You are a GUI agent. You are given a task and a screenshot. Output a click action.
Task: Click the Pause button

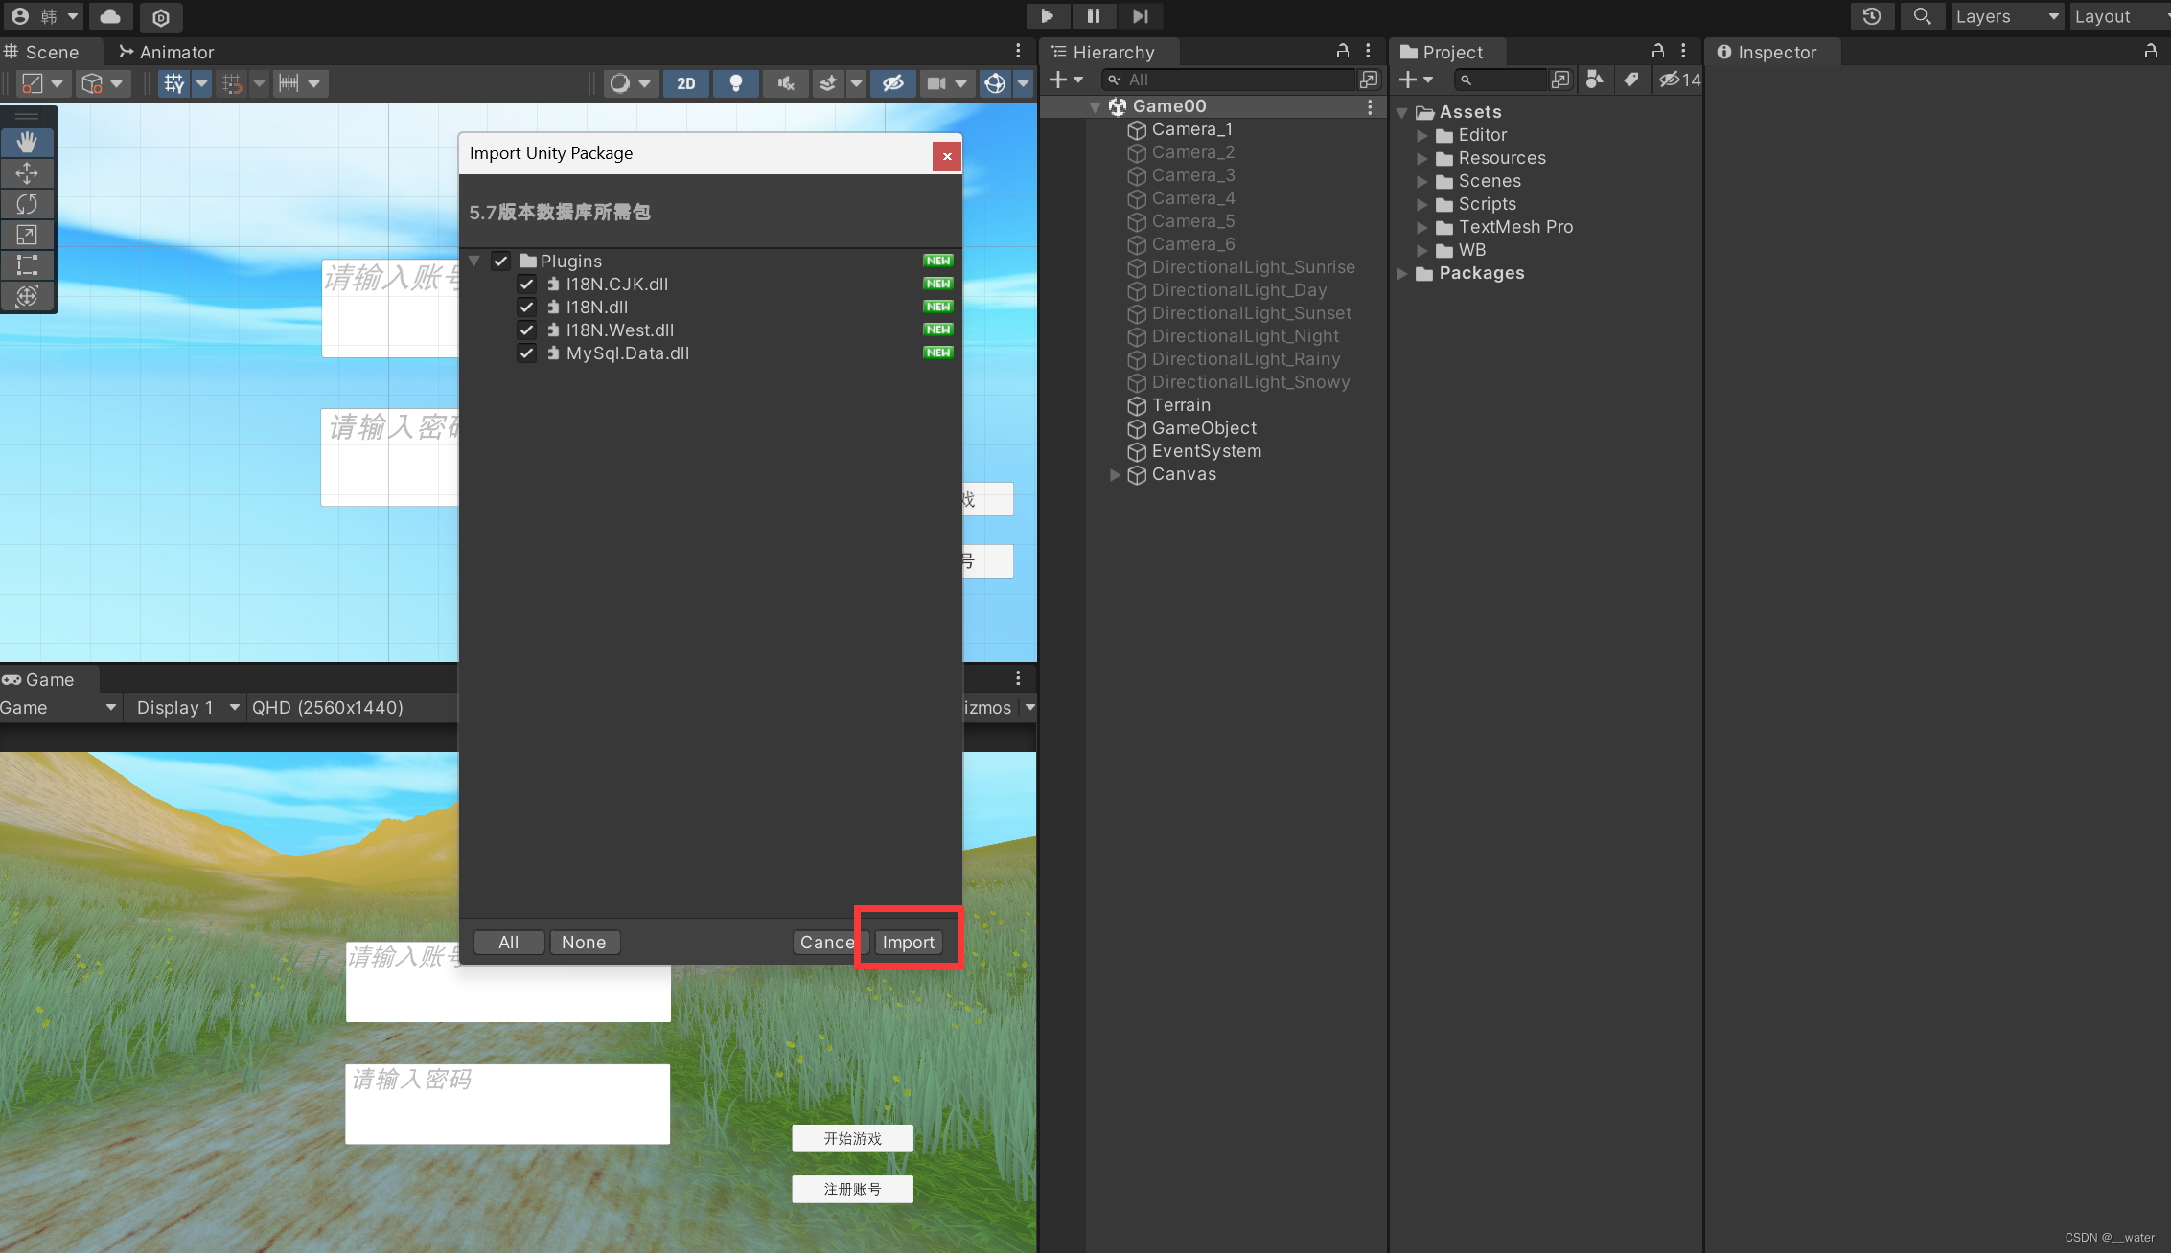(x=1093, y=16)
